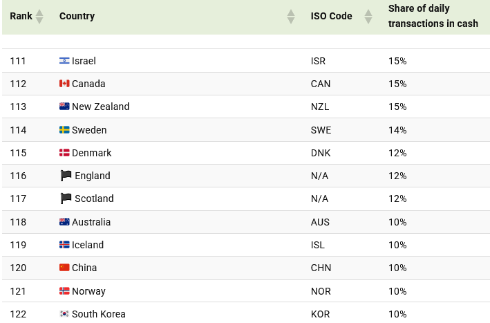Click the black flag beside England
490x323 pixels.
point(66,176)
